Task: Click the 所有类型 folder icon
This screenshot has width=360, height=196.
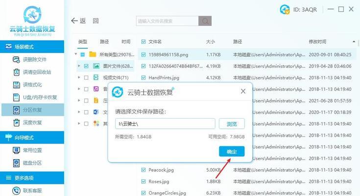Action: (x=93, y=54)
